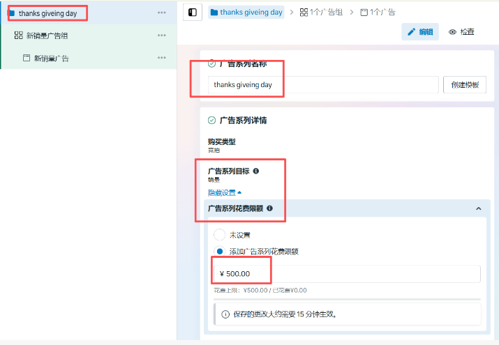Select 添加广告系列花费限额 radio option
The height and width of the screenshot is (345, 499).
(x=220, y=252)
